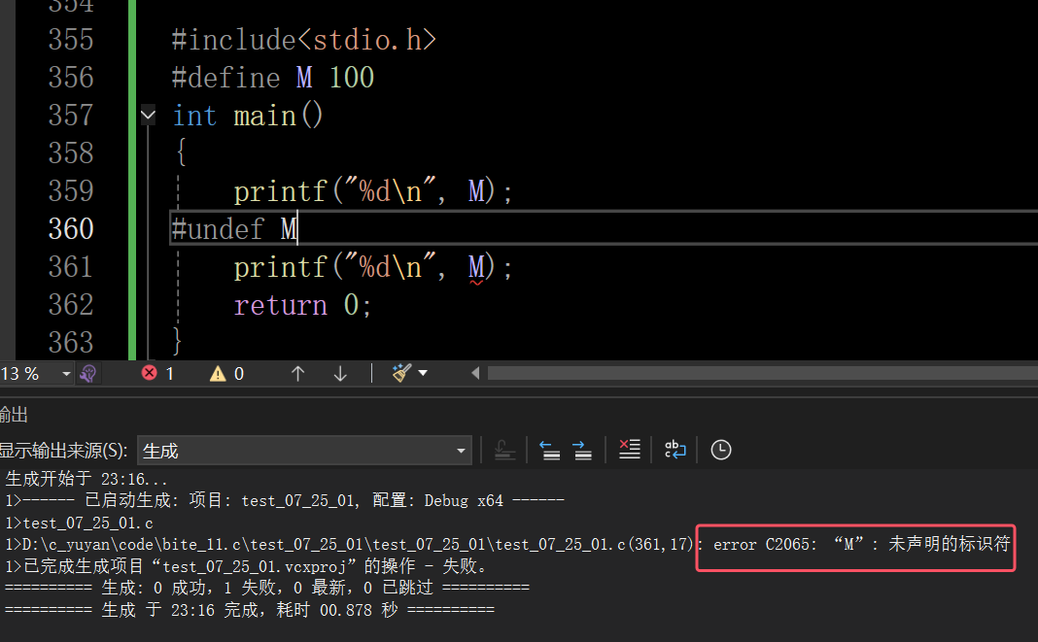Click the disabled find-message-in-code icon in output toolbar
Screen dimensions: 1038x642
[505, 451]
